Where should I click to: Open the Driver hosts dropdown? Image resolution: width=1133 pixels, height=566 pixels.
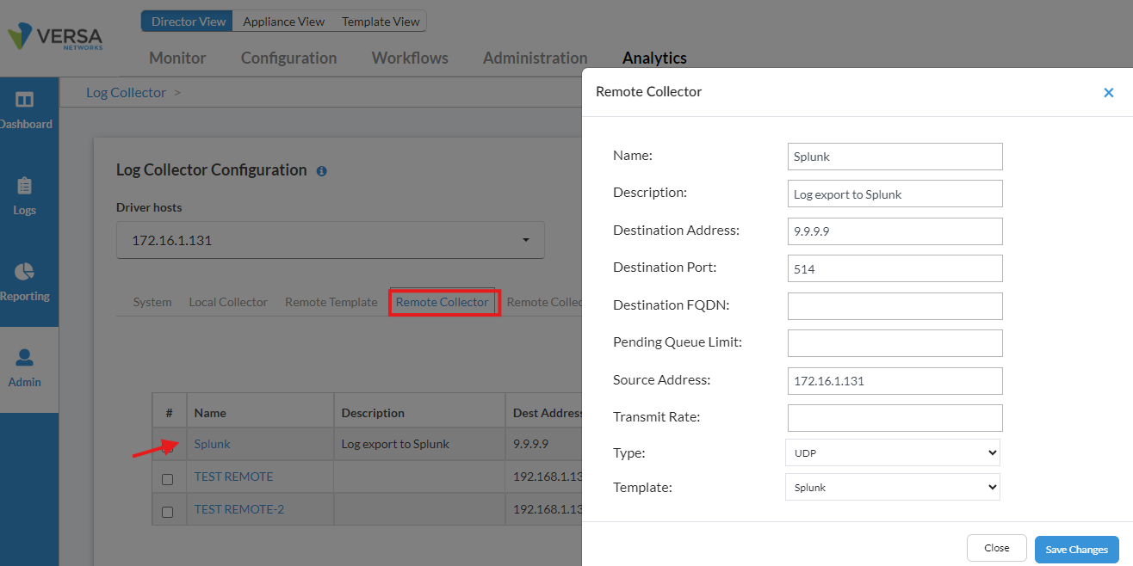(x=331, y=240)
